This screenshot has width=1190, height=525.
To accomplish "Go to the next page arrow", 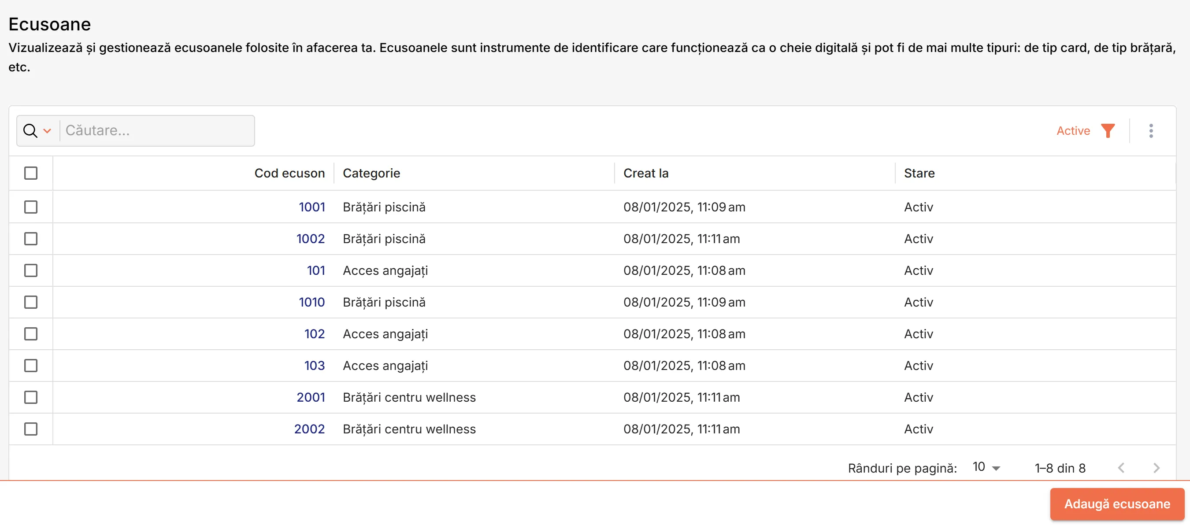I will [x=1156, y=468].
